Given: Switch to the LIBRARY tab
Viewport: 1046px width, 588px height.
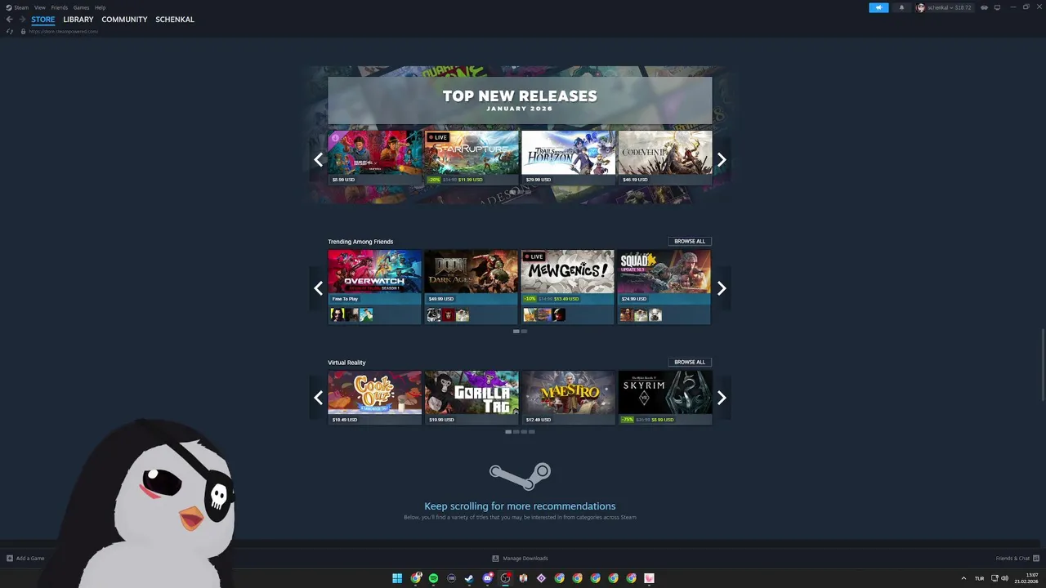Looking at the screenshot, I should (78, 20).
